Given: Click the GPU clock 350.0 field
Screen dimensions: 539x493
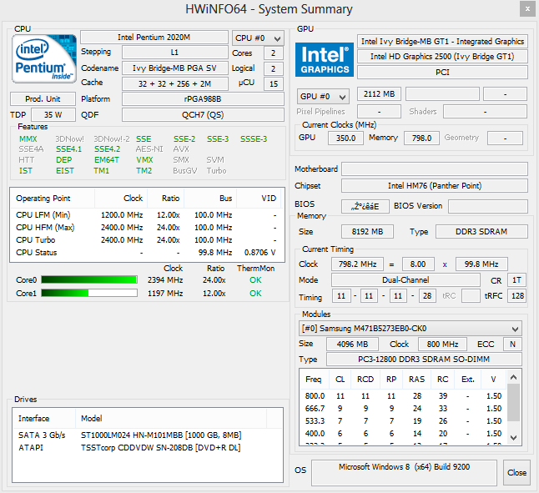Looking at the screenshot, I should click(x=345, y=138).
